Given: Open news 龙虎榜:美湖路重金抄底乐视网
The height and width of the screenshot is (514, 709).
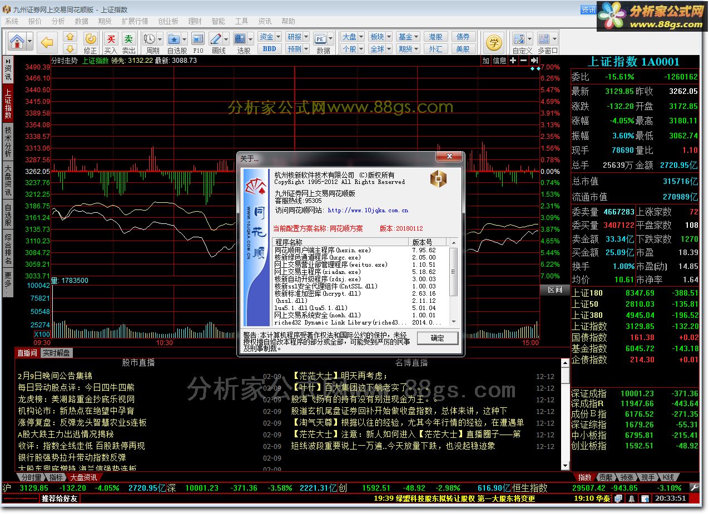Looking at the screenshot, I should click(x=76, y=399).
